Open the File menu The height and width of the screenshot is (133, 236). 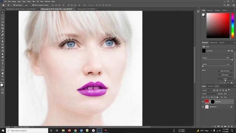[5, 1]
